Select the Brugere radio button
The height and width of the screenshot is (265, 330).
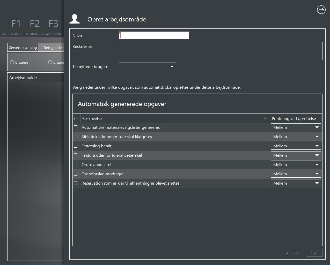click(12, 62)
